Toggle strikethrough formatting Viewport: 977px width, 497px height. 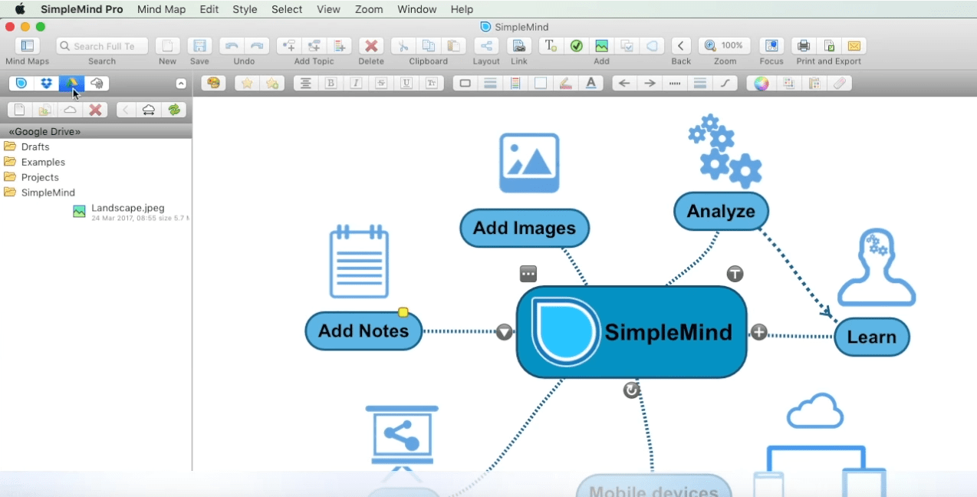(381, 84)
